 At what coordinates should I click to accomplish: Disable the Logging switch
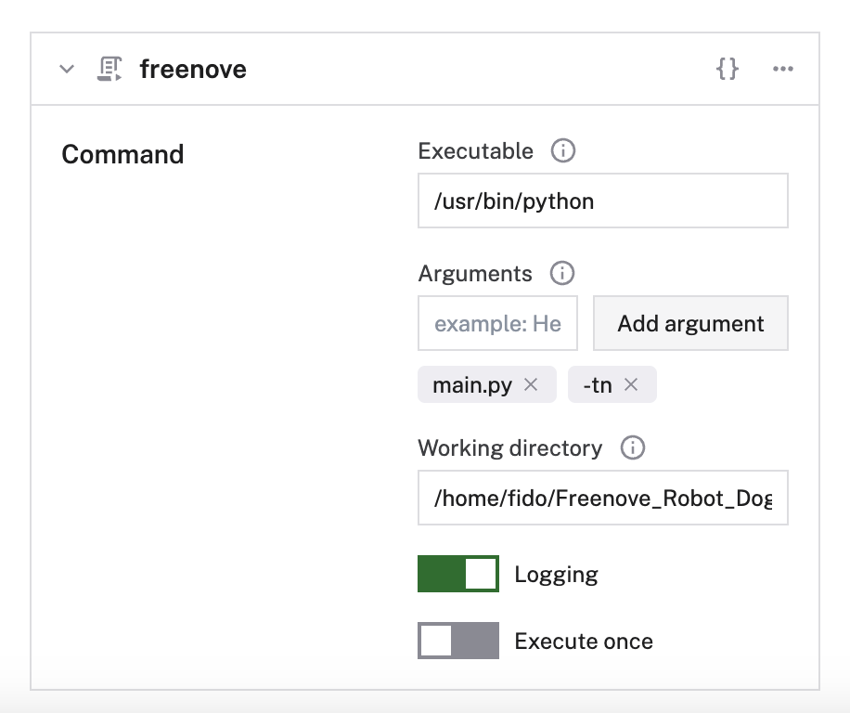(458, 575)
